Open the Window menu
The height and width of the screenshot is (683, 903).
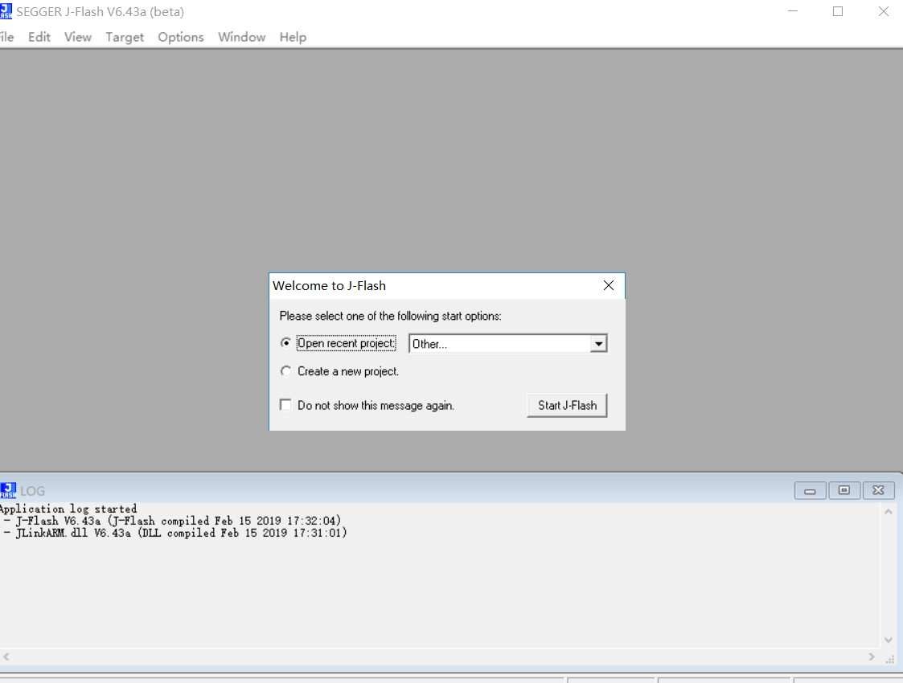pos(242,38)
